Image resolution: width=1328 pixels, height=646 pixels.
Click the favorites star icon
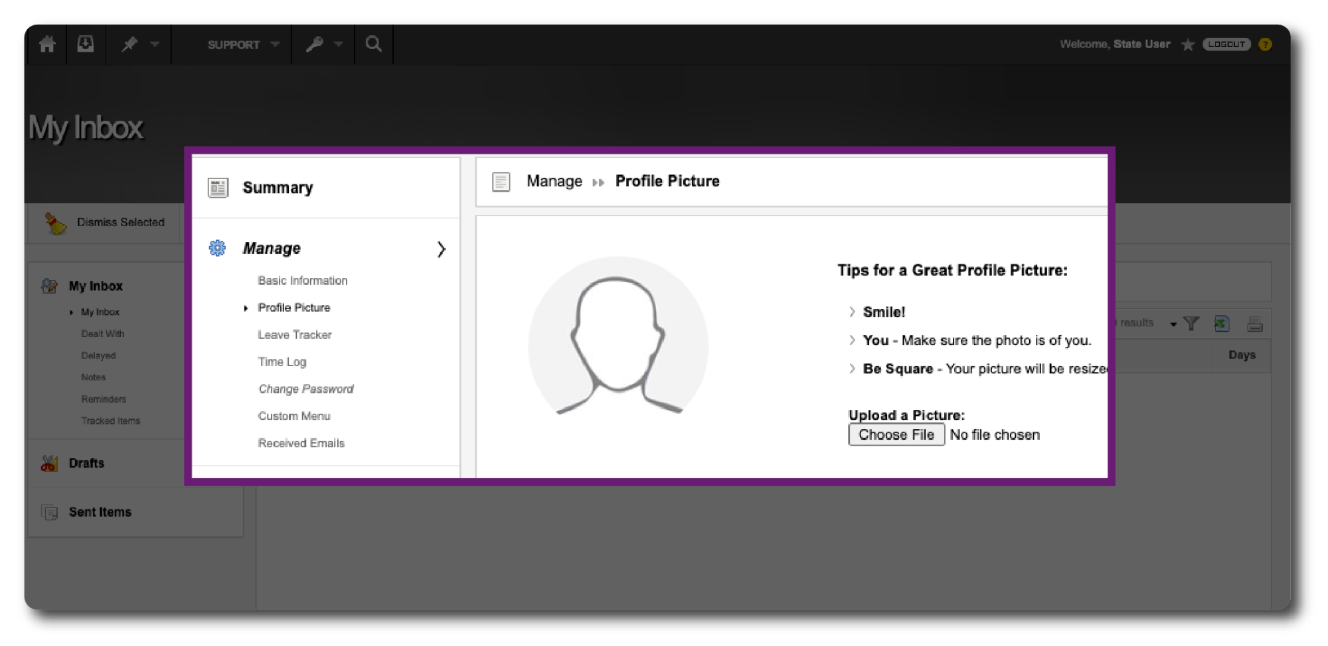point(1188,44)
